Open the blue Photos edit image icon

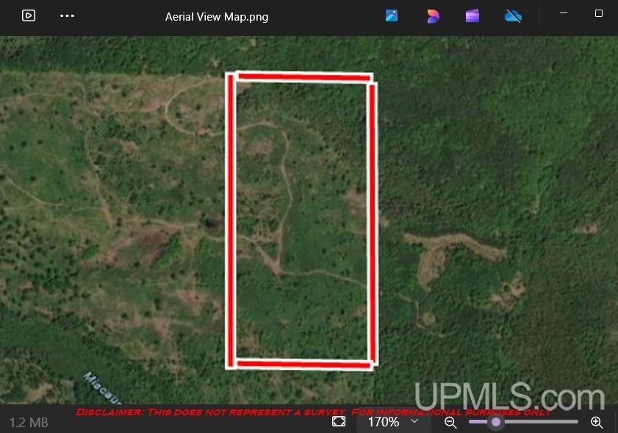(392, 15)
